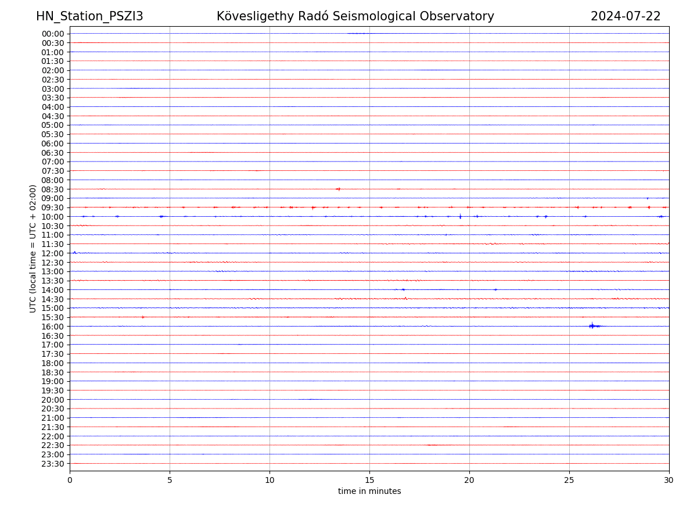Click the 'time in minutes' axis label
The height and width of the screenshot is (523, 697).
369,492
